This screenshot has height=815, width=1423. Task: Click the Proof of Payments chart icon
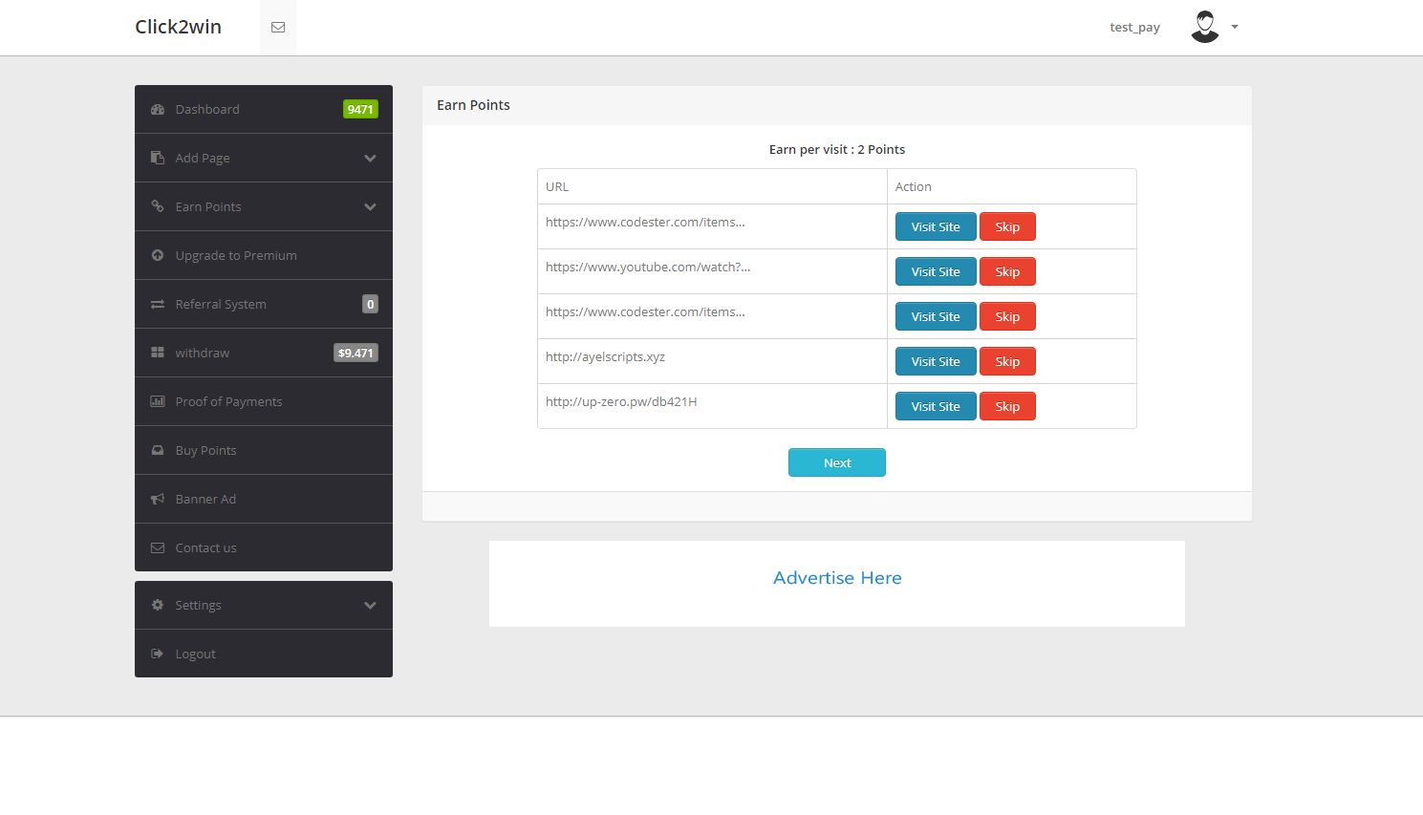click(158, 402)
